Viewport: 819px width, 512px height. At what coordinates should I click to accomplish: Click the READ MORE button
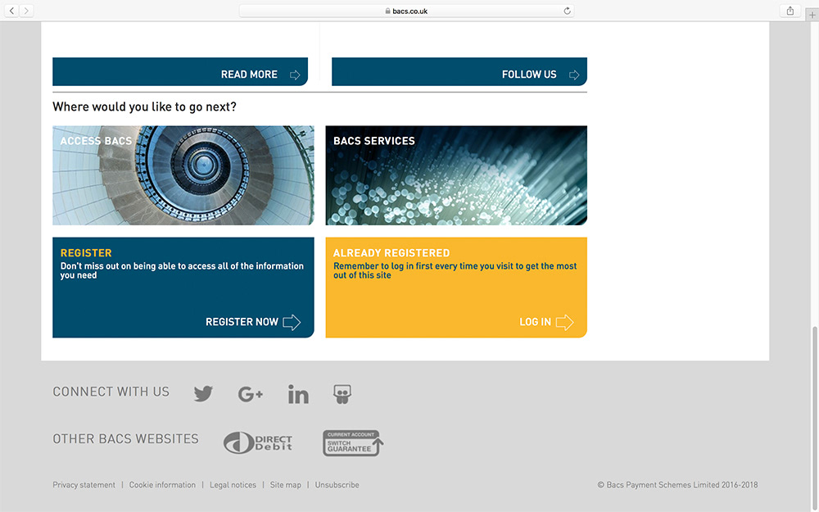click(180, 71)
